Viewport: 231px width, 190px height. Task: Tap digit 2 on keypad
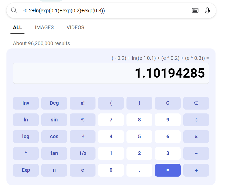pyautogui.click(x=139, y=153)
